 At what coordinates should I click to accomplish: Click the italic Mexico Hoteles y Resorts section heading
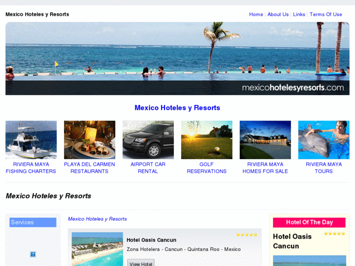pos(48,196)
